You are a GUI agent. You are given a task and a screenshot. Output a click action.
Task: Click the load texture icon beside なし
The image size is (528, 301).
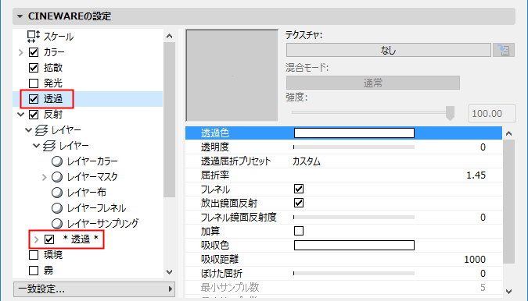[x=504, y=51]
